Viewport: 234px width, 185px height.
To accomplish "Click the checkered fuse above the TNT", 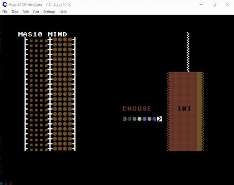I will coord(188,52).
